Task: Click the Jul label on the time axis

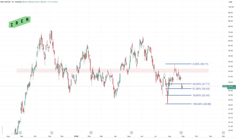Action: tap(155, 136)
